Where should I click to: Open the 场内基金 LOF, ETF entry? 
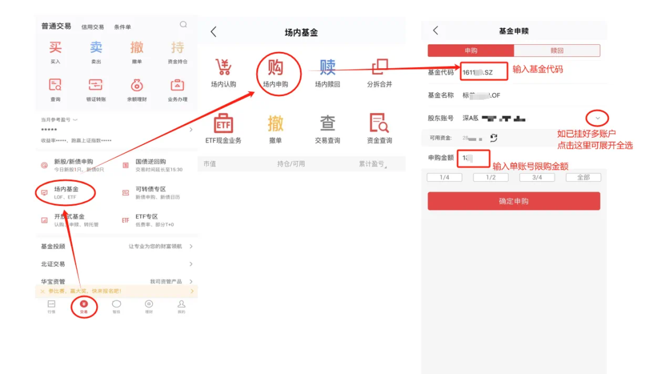click(x=65, y=193)
